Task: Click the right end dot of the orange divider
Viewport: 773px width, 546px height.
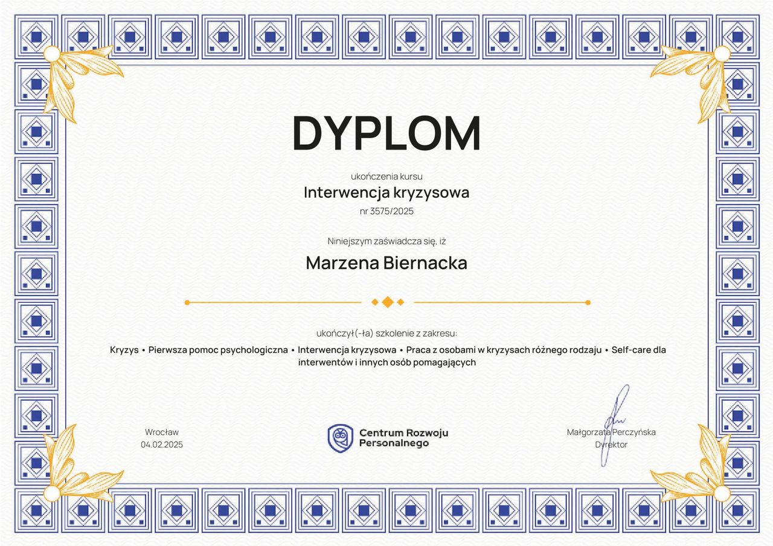Action: click(588, 302)
